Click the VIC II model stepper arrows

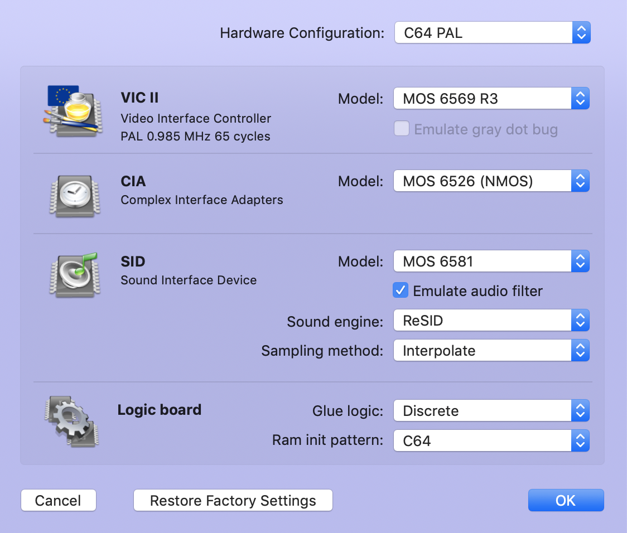pyautogui.click(x=580, y=98)
